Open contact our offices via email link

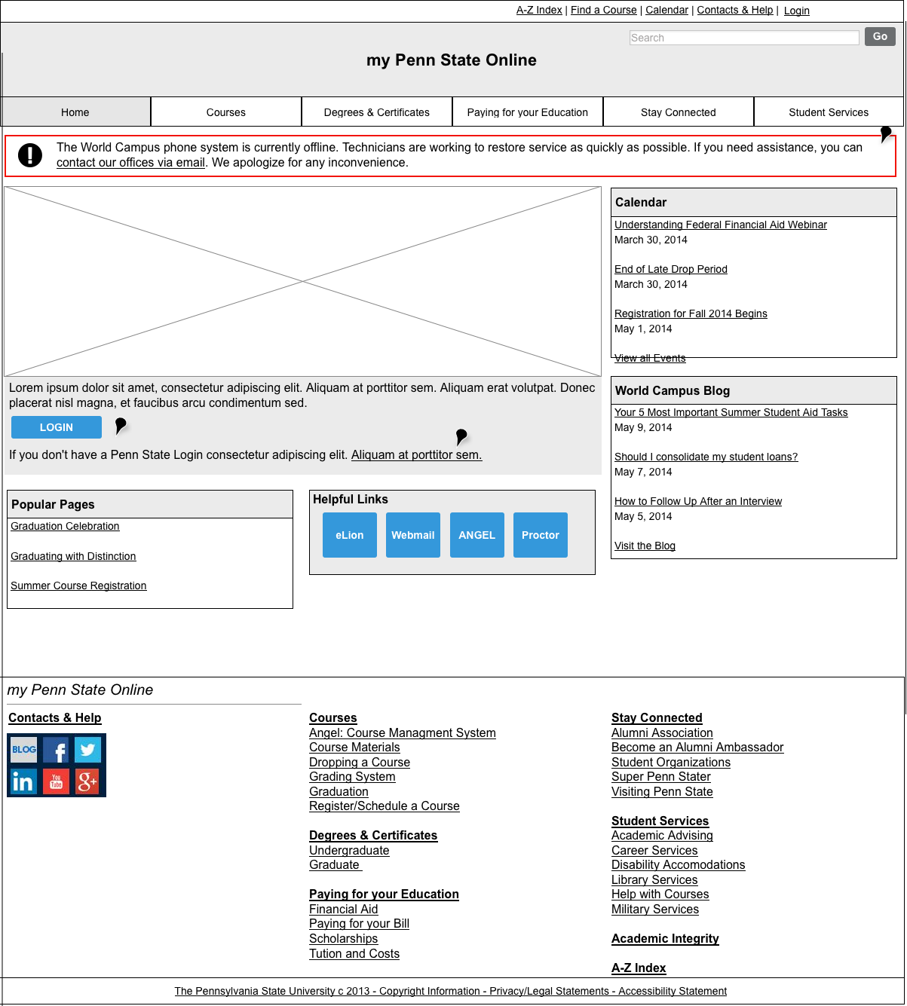point(130,163)
